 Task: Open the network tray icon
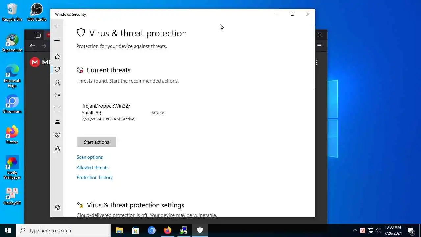371,230
